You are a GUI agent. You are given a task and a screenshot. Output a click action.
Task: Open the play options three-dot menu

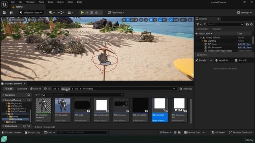point(101,12)
